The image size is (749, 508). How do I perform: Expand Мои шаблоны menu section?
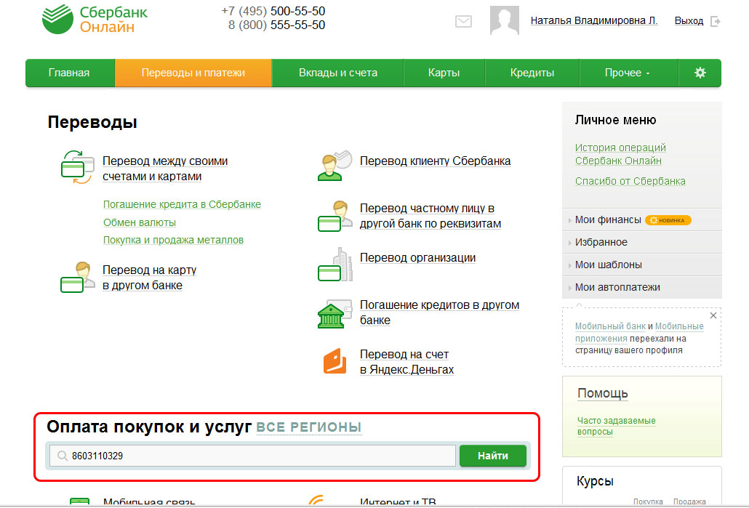(641, 265)
